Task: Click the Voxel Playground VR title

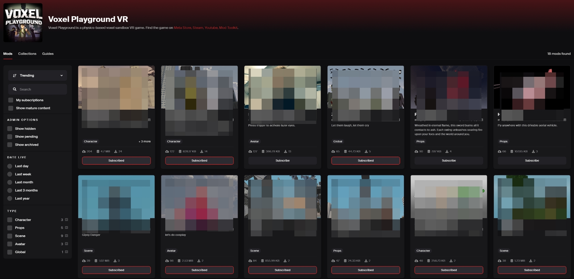Action: (x=88, y=19)
